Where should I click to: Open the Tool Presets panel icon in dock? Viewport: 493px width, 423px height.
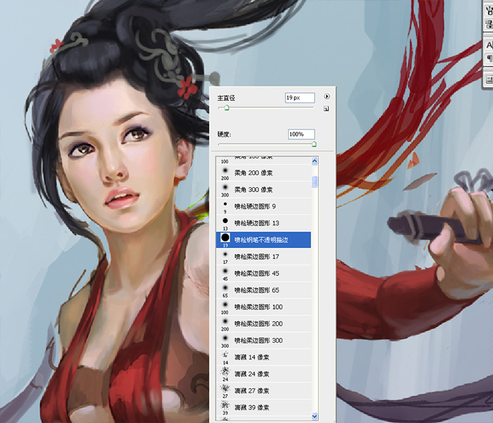(x=489, y=24)
